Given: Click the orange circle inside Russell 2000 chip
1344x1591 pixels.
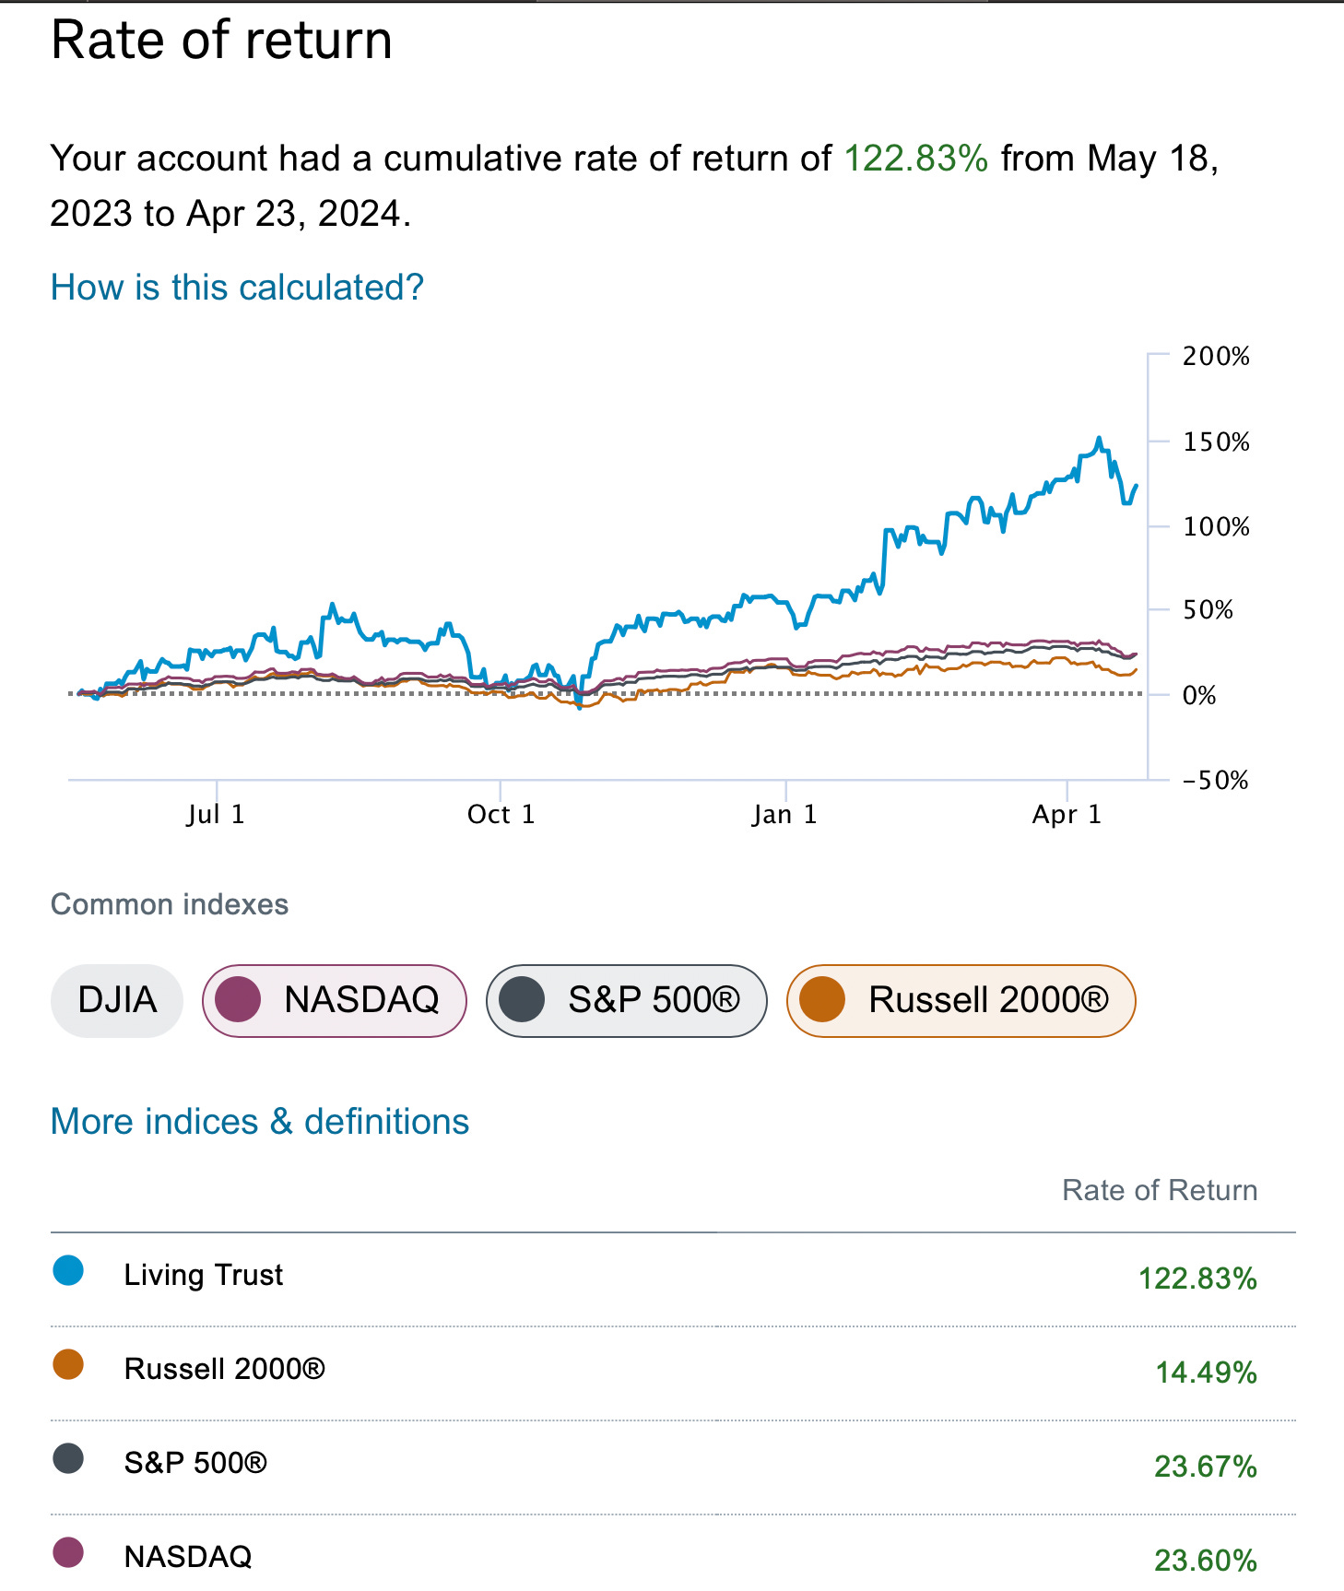Looking at the screenshot, I should (822, 1001).
